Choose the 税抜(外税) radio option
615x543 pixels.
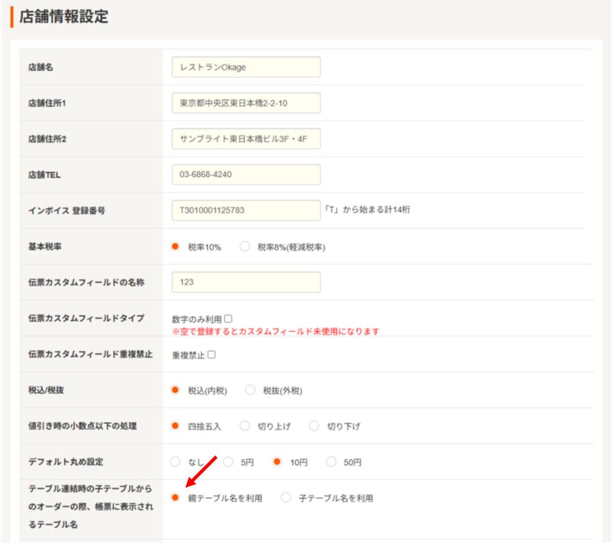(250, 390)
